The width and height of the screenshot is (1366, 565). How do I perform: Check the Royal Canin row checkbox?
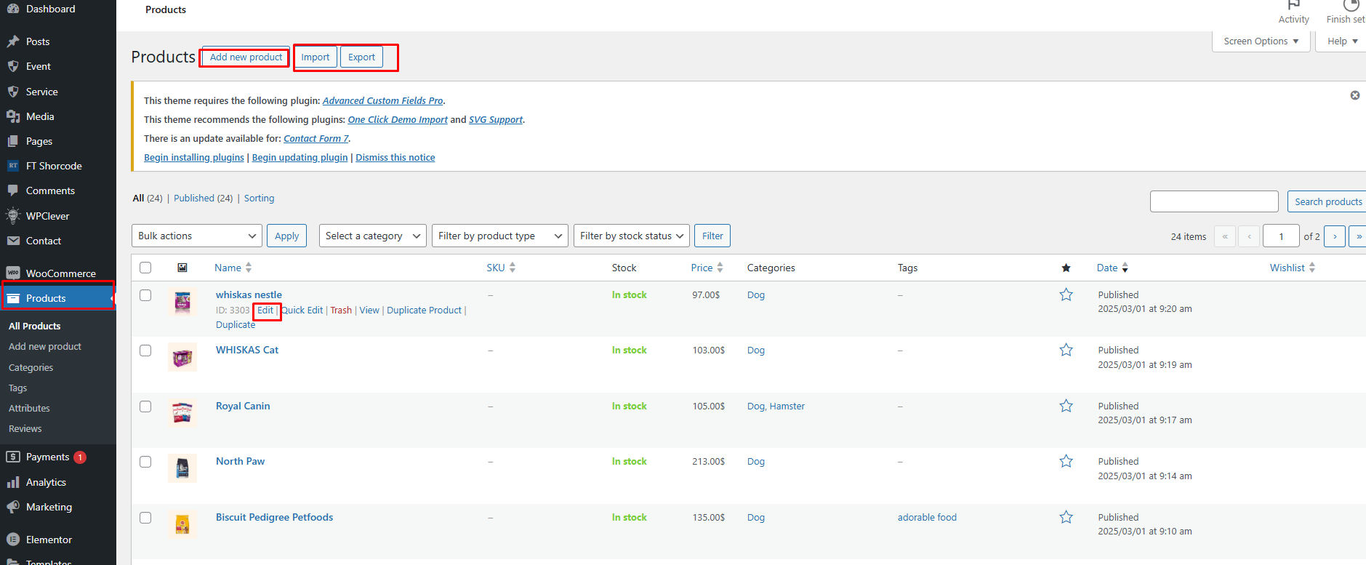pos(145,406)
